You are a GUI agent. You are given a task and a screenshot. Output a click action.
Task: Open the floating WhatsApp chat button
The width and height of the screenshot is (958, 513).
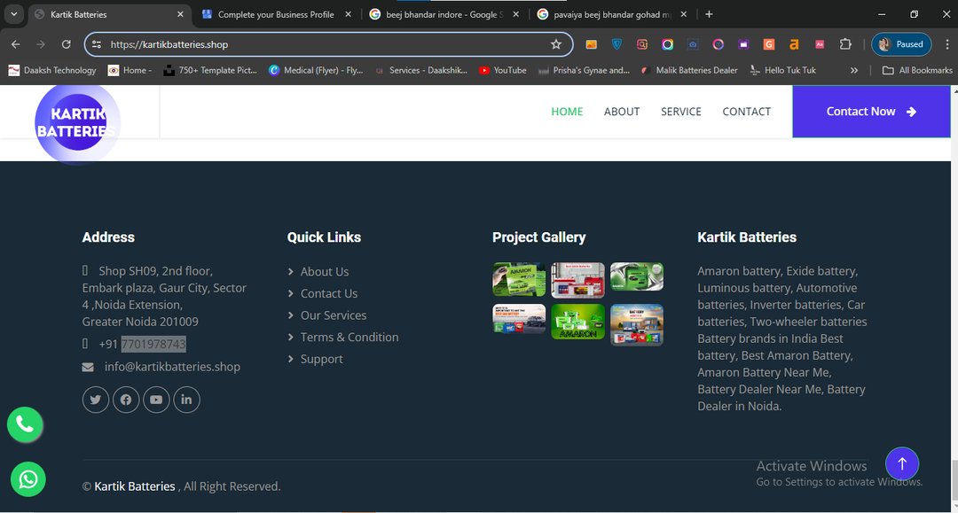28,479
